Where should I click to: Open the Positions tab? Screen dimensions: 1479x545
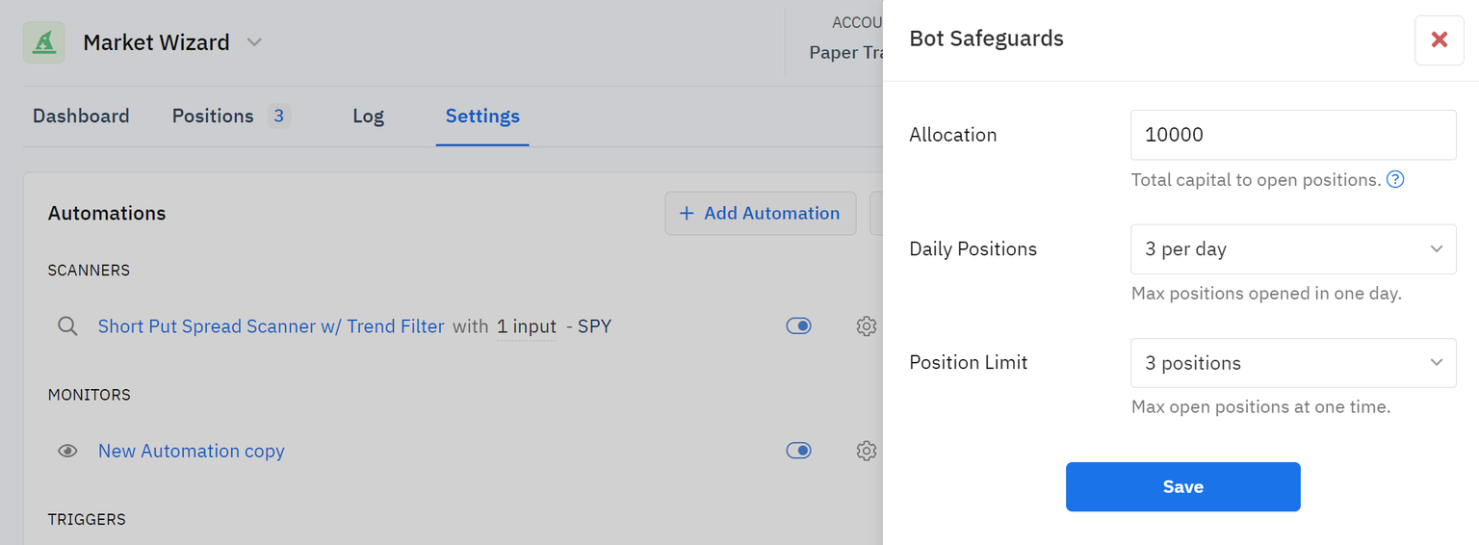[x=213, y=116]
